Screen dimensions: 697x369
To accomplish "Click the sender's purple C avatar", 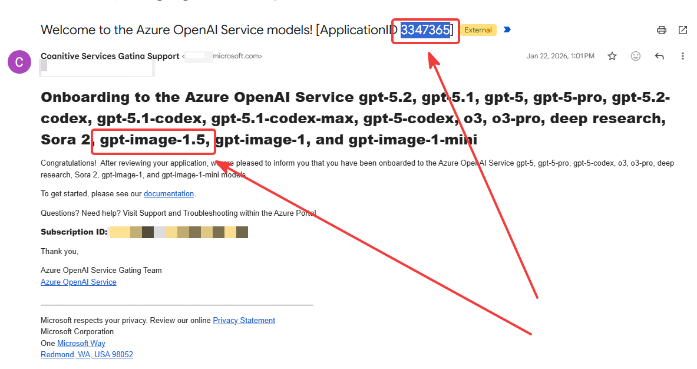I will click(x=19, y=62).
